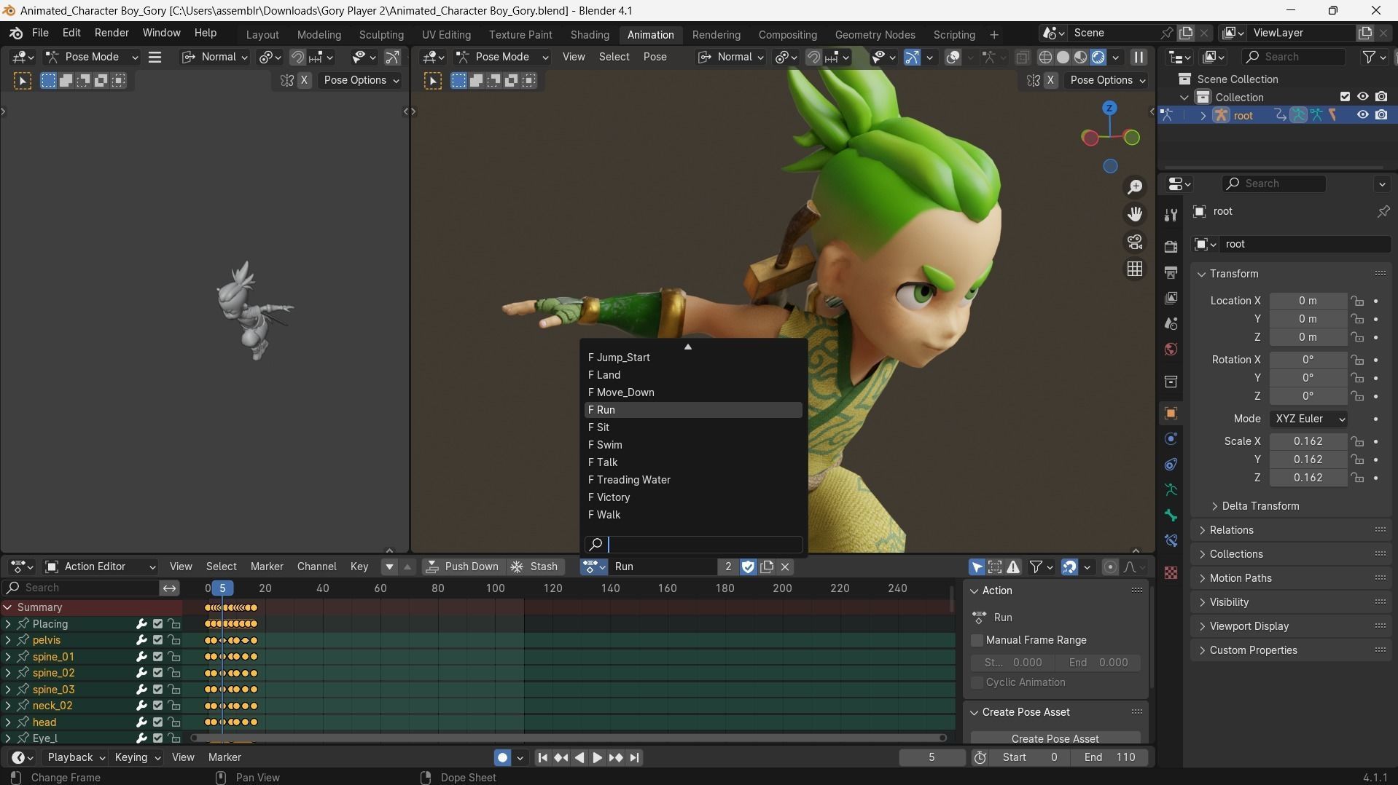Click the Scale X value field

[x=1308, y=441]
